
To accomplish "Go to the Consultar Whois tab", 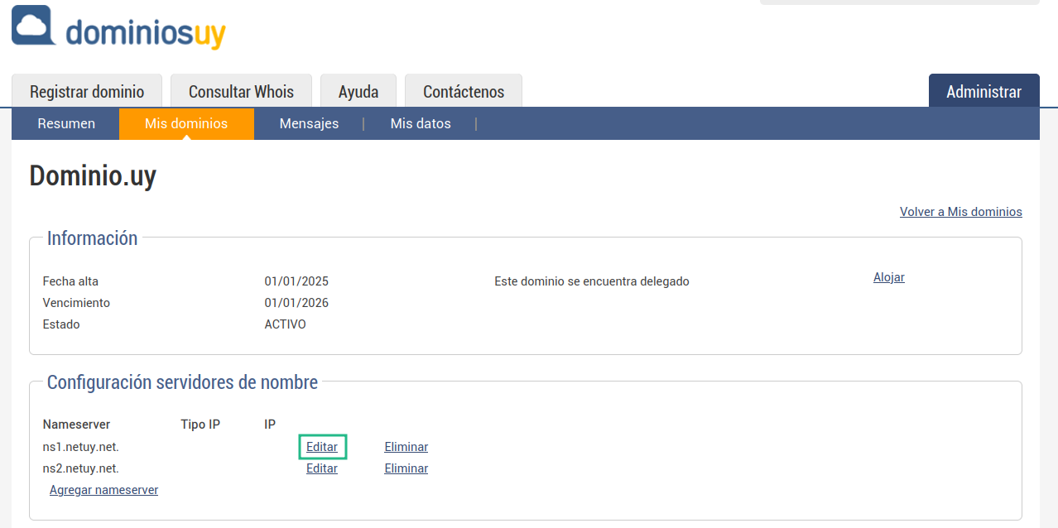I will pos(241,92).
